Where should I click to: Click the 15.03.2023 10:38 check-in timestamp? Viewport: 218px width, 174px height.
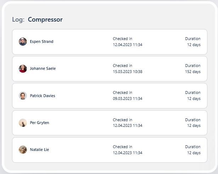click(128, 72)
